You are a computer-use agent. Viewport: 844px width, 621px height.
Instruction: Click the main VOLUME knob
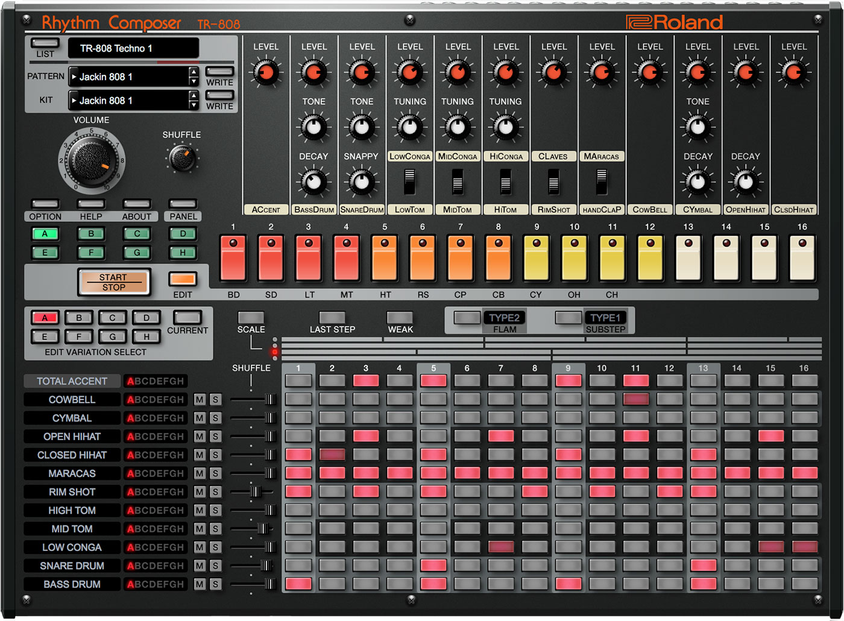pos(91,160)
